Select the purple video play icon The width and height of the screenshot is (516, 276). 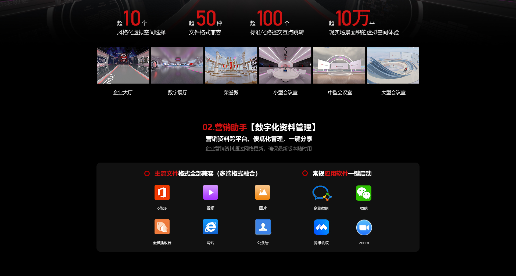pyautogui.click(x=210, y=192)
